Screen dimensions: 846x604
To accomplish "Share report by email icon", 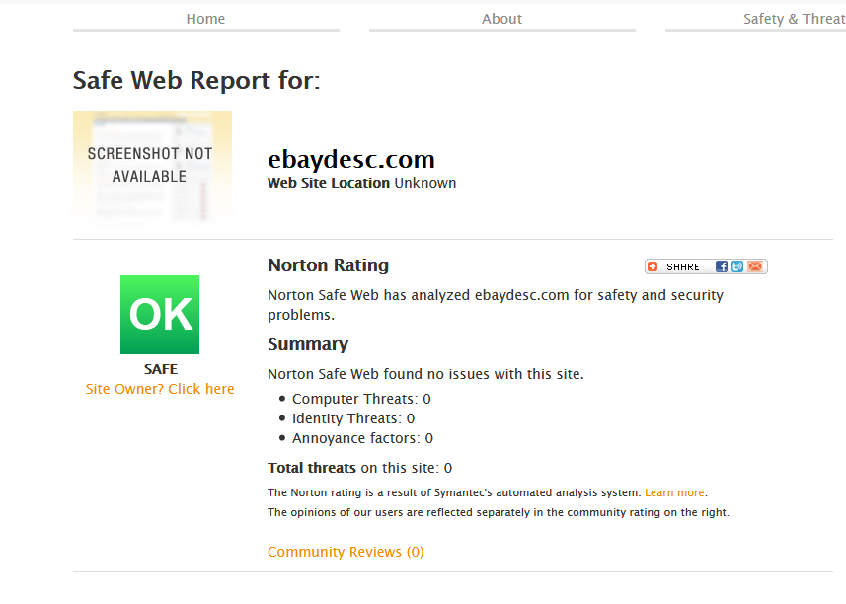I will tap(755, 266).
